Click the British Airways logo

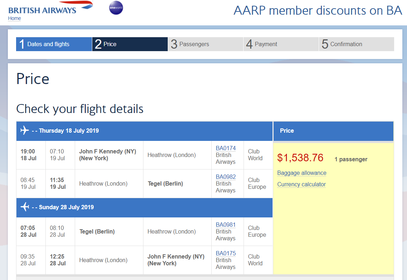point(50,8)
